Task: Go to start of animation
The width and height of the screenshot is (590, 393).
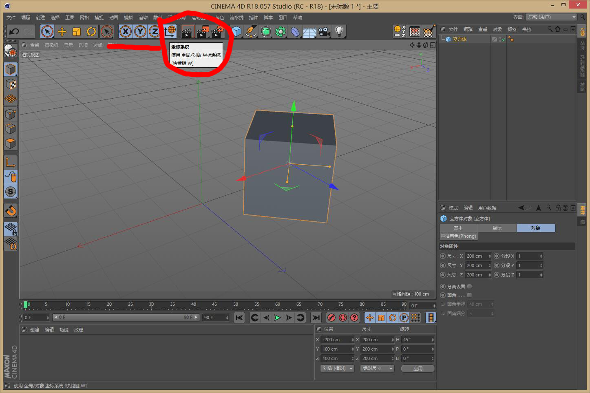Action: click(x=239, y=318)
